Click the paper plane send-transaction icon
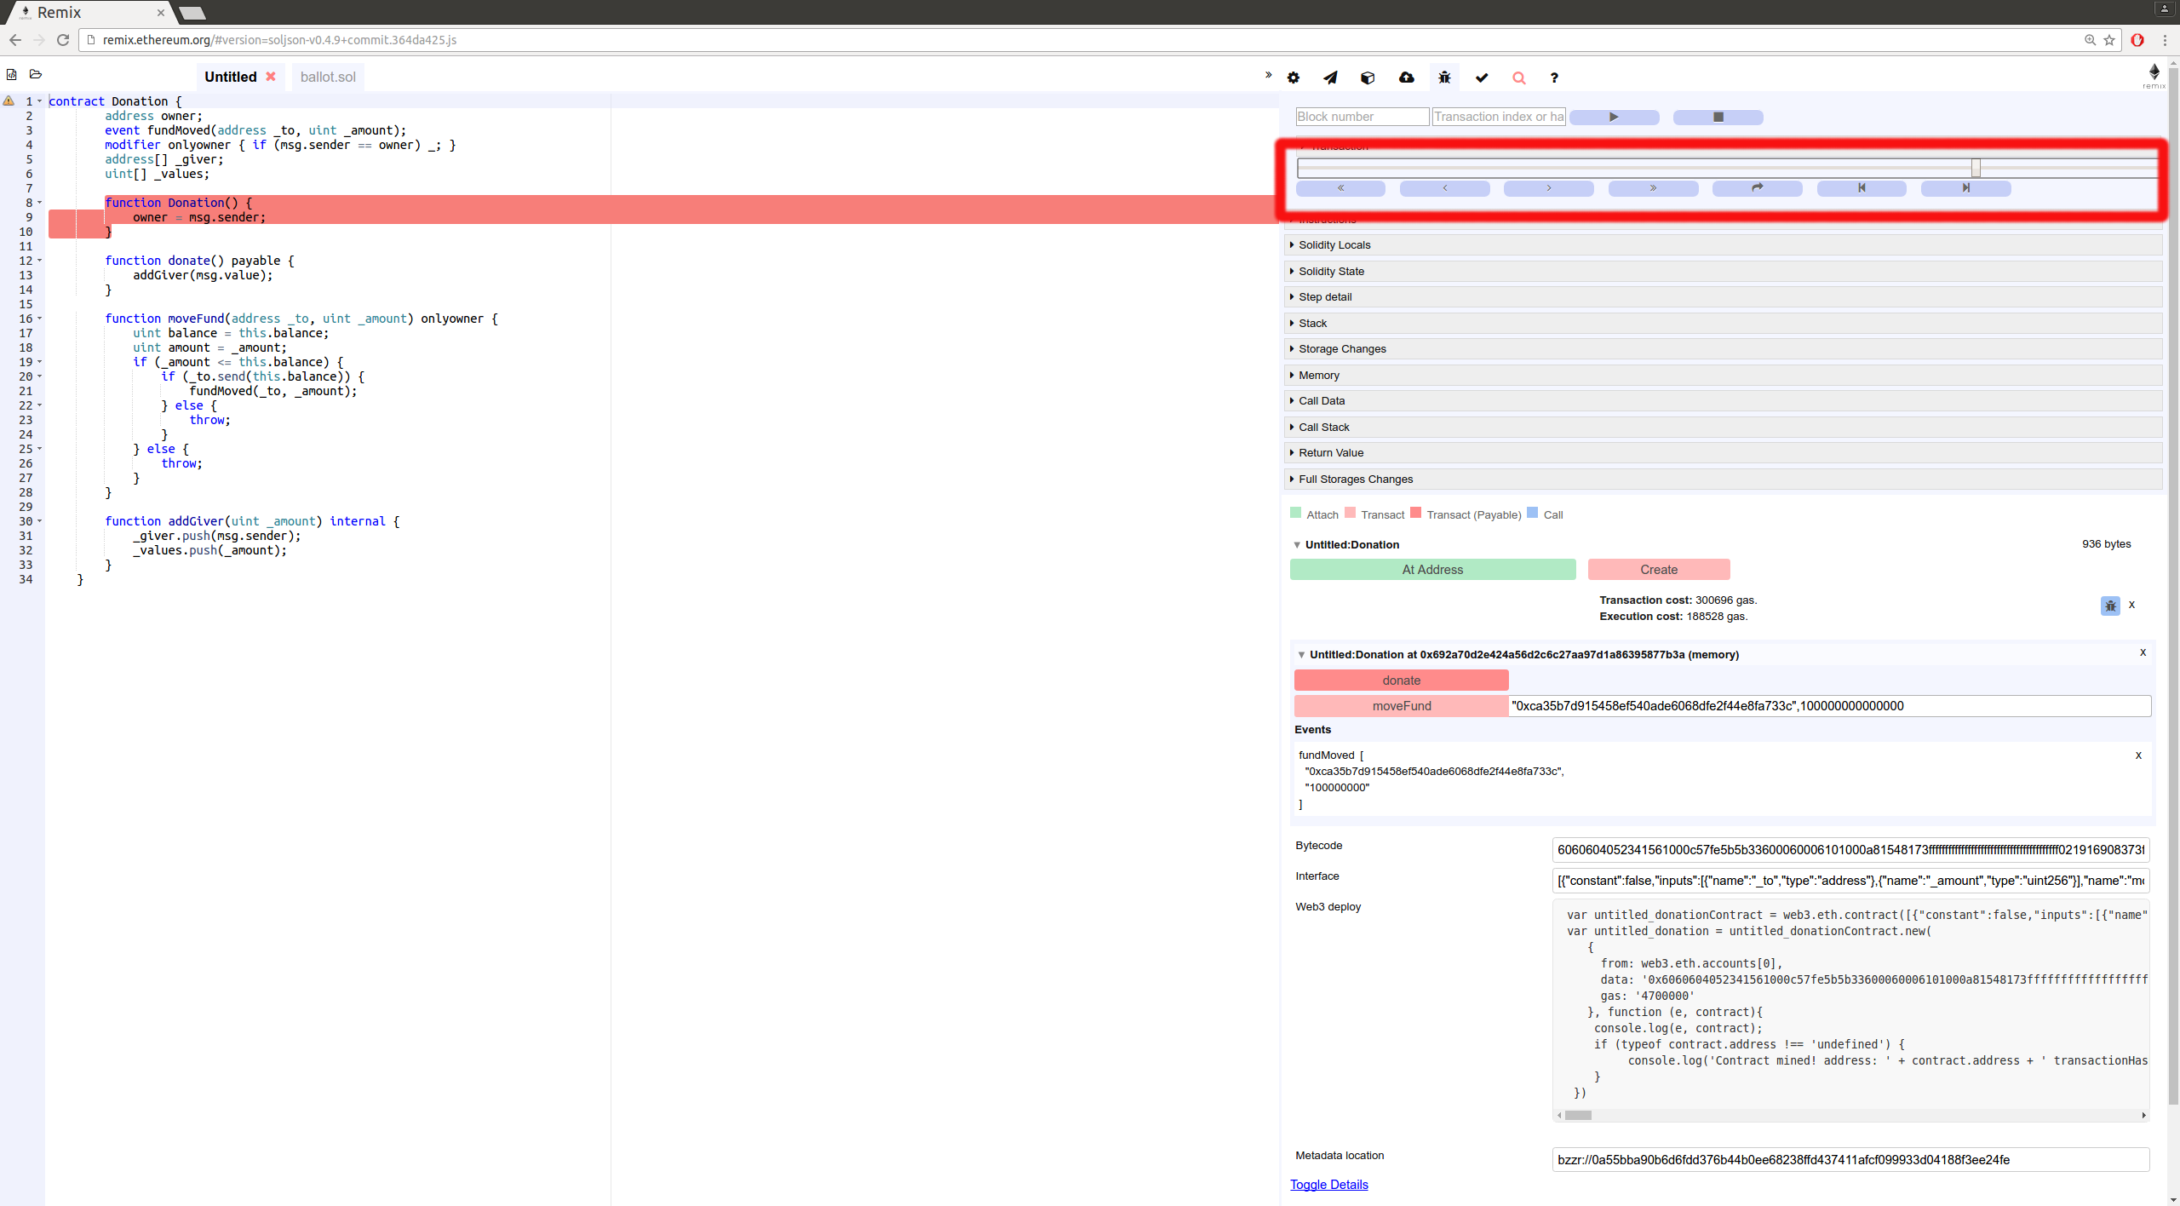 pyautogui.click(x=1330, y=78)
